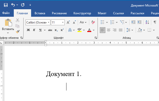Image resolution: width=159 pixels, height=101 pixels.
Task: Open the Aa change case menu
Action: point(83,22)
